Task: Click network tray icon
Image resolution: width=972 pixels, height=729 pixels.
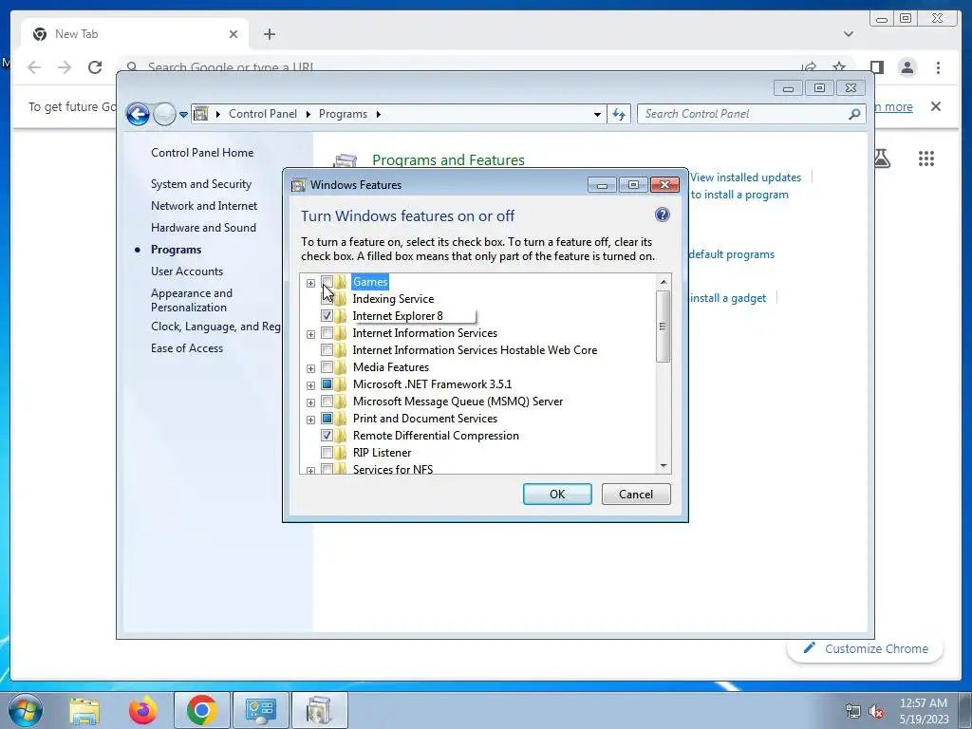Action: coord(853,712)
